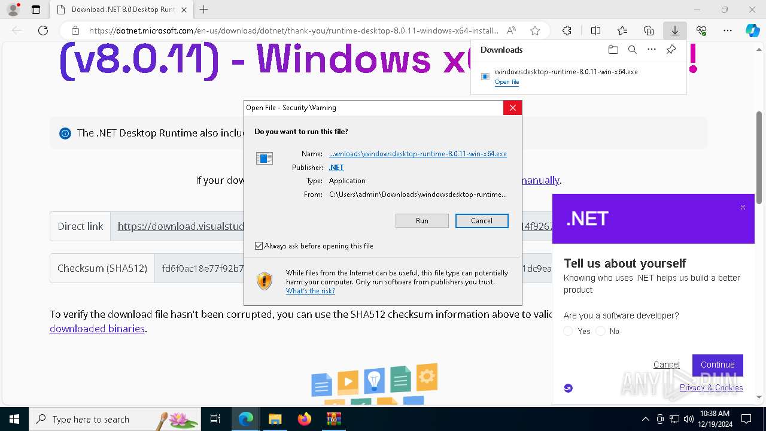Open Task View on the taskbar

coord(215,419)
